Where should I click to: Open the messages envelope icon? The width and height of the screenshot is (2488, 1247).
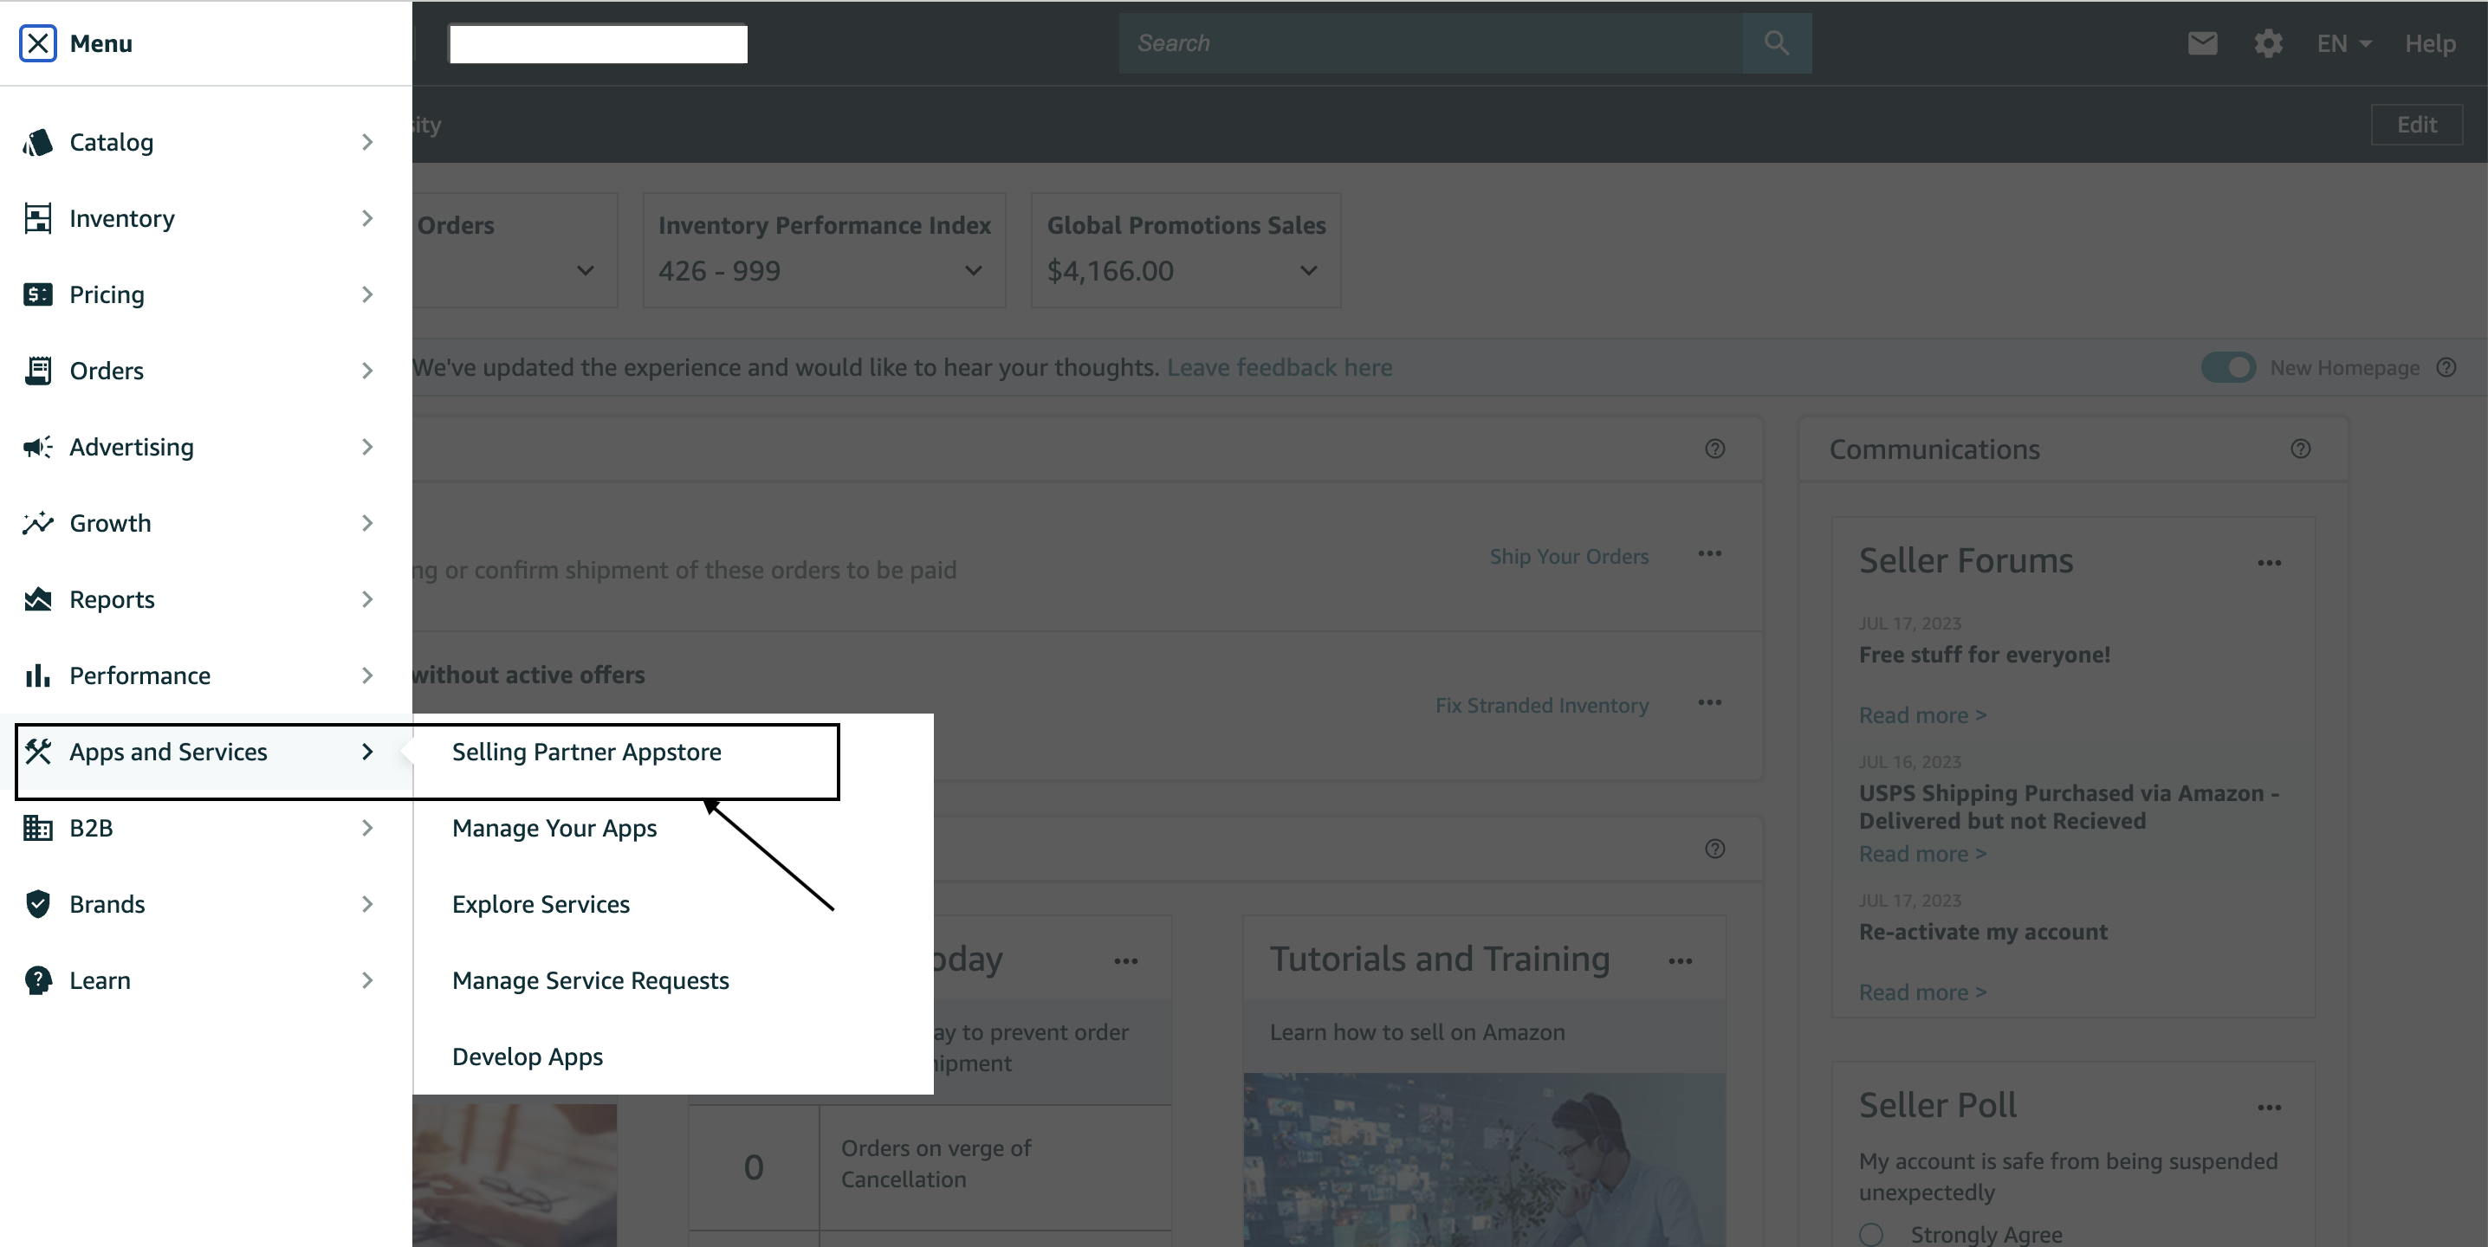[2202, 43]
